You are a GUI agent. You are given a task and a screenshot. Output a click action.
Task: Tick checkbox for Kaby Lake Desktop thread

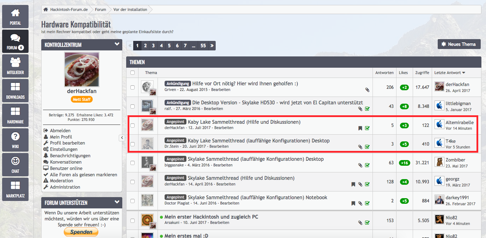133,144
